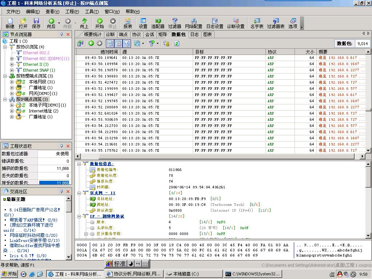Viewport: 372px width, 279px height.
Task: Click the 开始 Windows Start button
Action: point(9,274)
